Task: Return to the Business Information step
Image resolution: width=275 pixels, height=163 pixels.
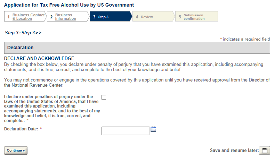Action: point(65,17)
